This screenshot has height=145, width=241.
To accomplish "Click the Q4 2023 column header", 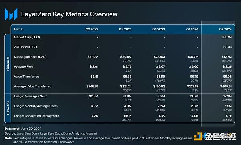I will point(159,29).
